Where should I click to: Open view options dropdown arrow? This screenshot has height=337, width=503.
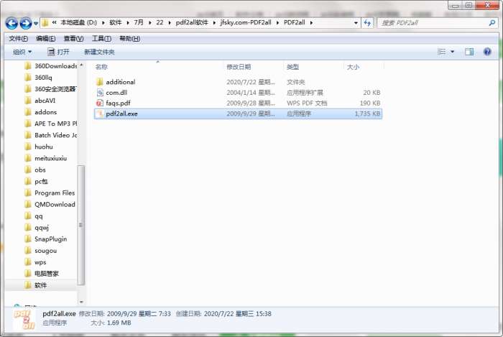pos(452,52)
